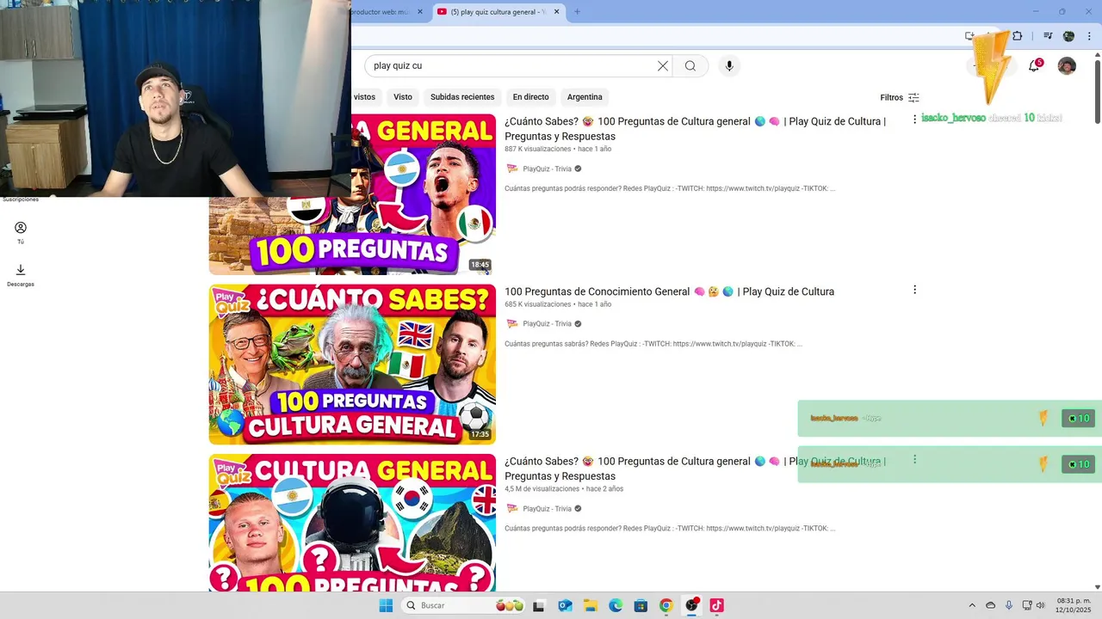
Task: Open the YouTube account avatar menu
Action: (1067, 66)
